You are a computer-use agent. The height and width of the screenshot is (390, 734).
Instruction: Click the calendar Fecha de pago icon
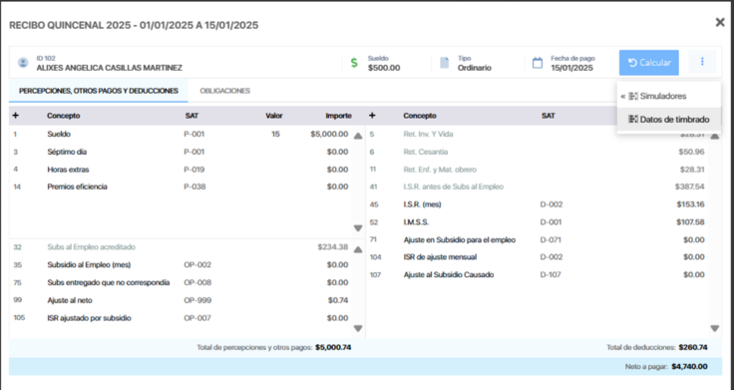[538, 63]
